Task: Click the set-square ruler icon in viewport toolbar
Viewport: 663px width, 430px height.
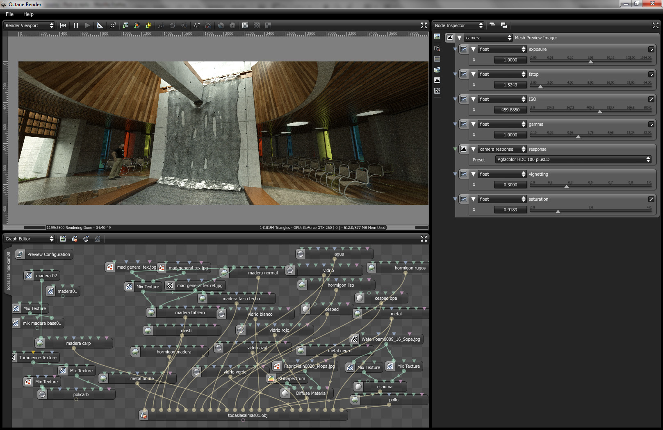Action: [x=100, y=25]
